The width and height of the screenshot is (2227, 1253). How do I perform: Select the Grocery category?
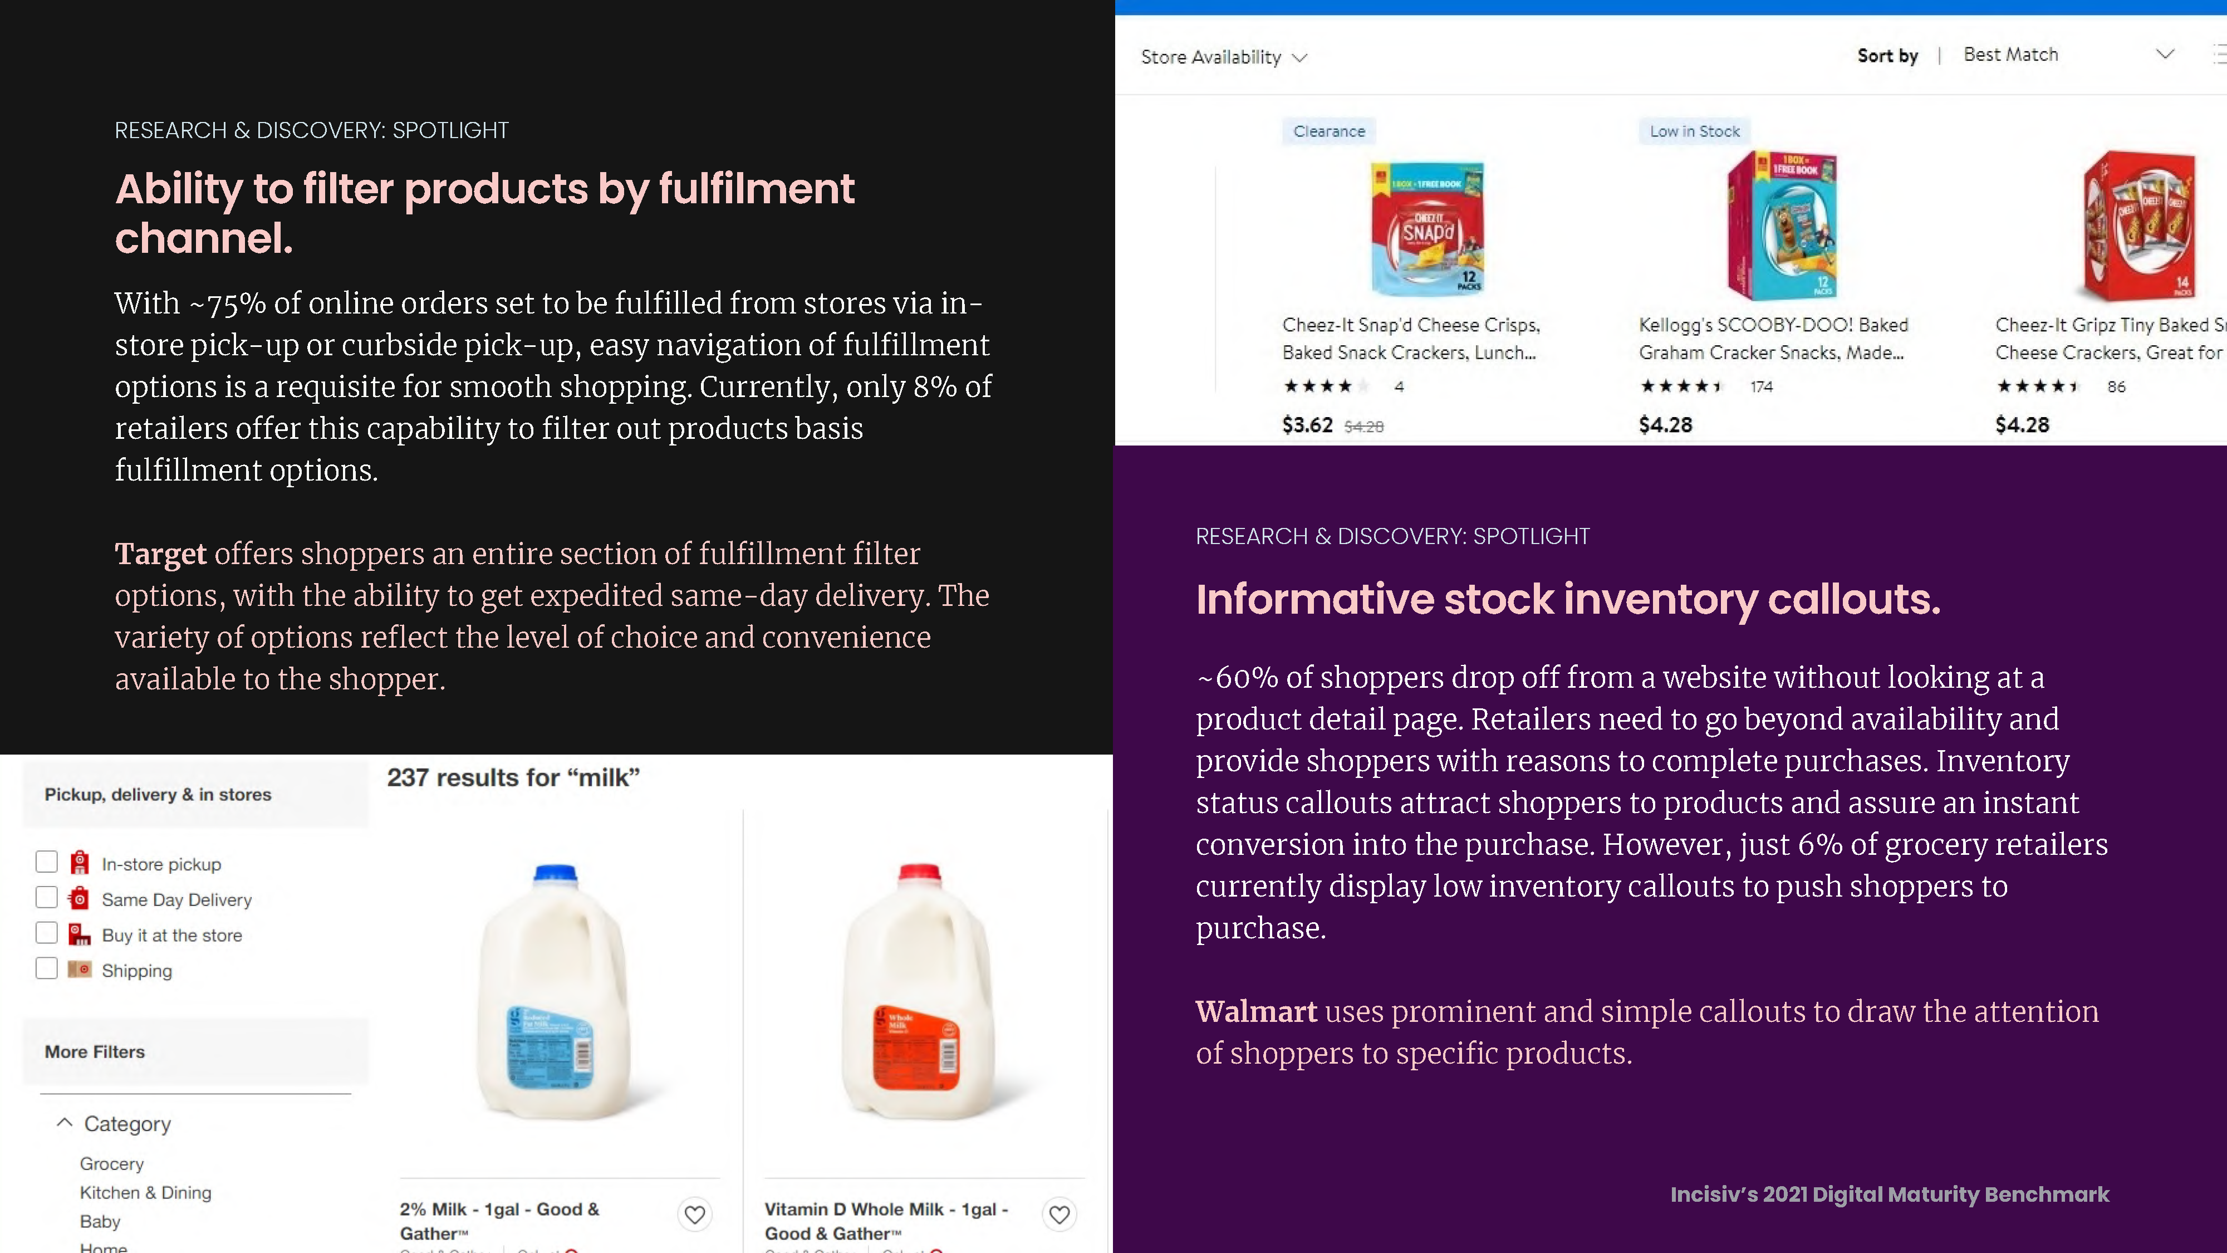(111, 1164)
